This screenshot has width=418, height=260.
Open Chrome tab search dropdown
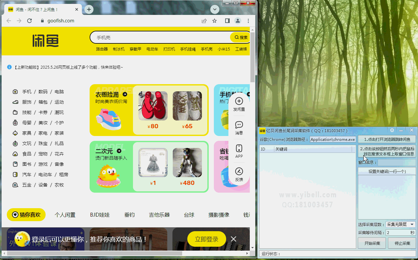[215, 9]
